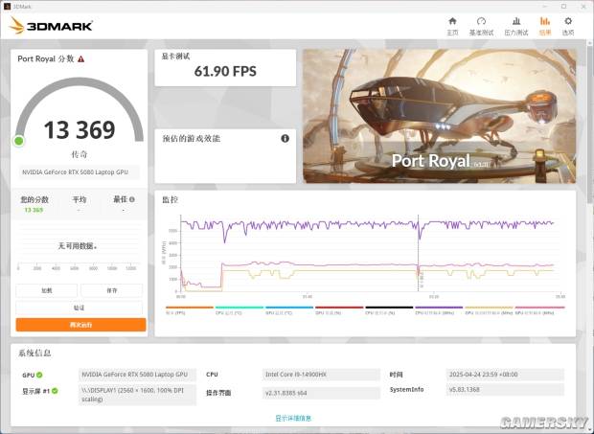Toggle the black CPU (%) legend entry
This screenshot has width=594, height=434.
tap(389, 310)
